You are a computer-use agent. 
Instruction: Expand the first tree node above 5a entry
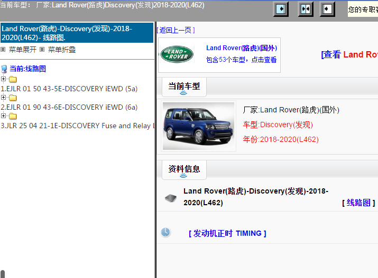(x=3, y=79)
